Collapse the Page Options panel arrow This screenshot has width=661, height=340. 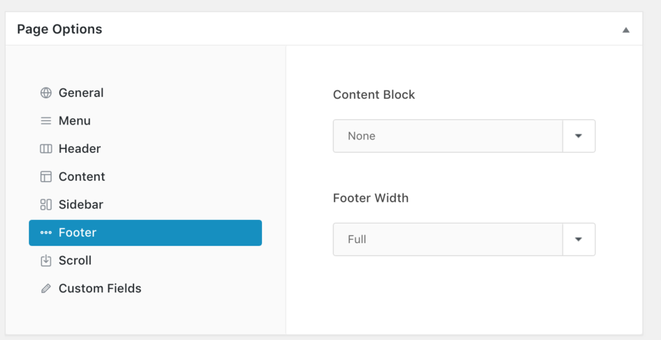(x=626, y=30)
